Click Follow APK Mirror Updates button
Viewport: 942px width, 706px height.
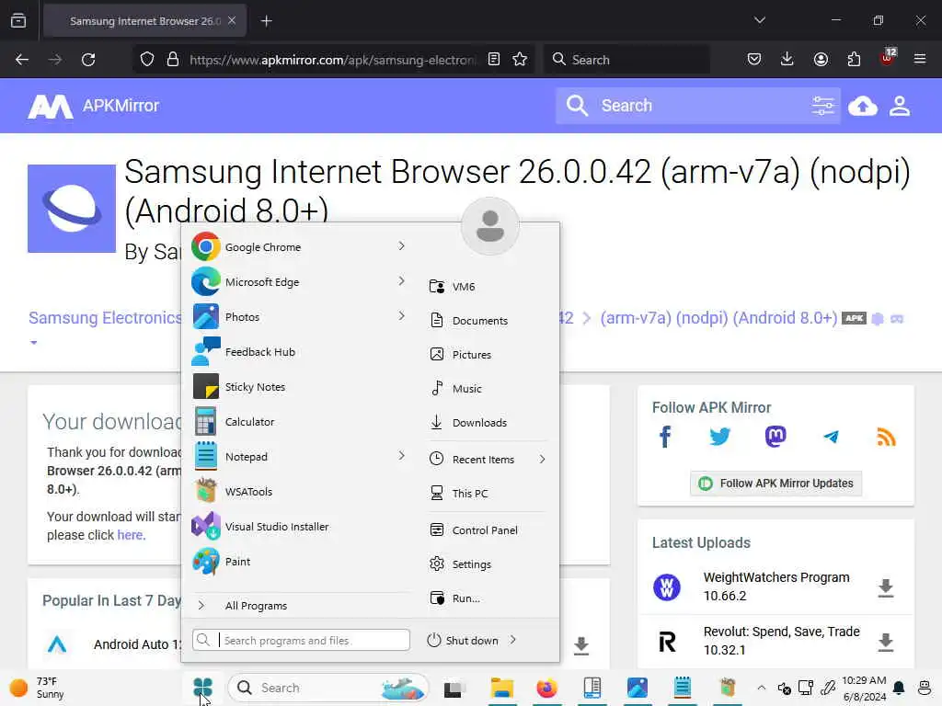click(775, 484)
